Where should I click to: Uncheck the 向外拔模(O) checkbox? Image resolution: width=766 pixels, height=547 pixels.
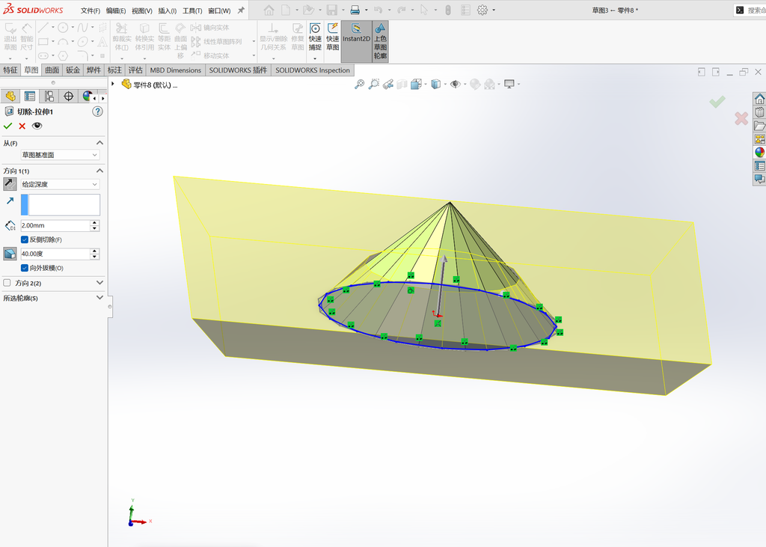25,268
